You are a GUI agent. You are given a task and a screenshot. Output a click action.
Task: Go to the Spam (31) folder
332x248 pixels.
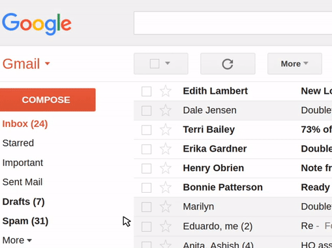click(x=25, y=221)
